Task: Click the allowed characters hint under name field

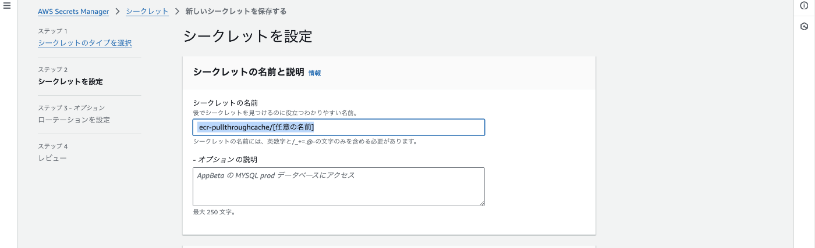Action: pyautogui.click(x=304, y=141)
